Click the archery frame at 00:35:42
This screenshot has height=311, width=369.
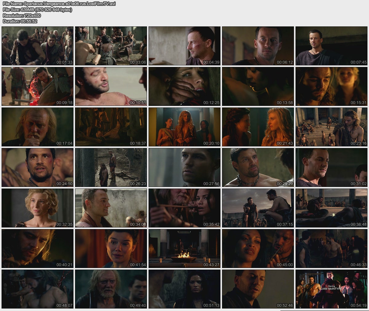[184, 208]
